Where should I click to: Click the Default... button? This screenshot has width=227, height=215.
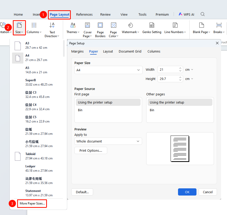pos(82,192)
